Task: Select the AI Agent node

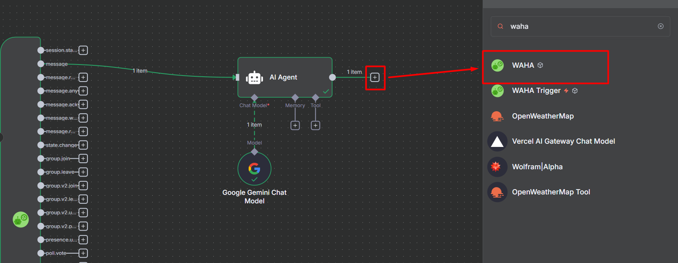Action: (x=285, y=77)
